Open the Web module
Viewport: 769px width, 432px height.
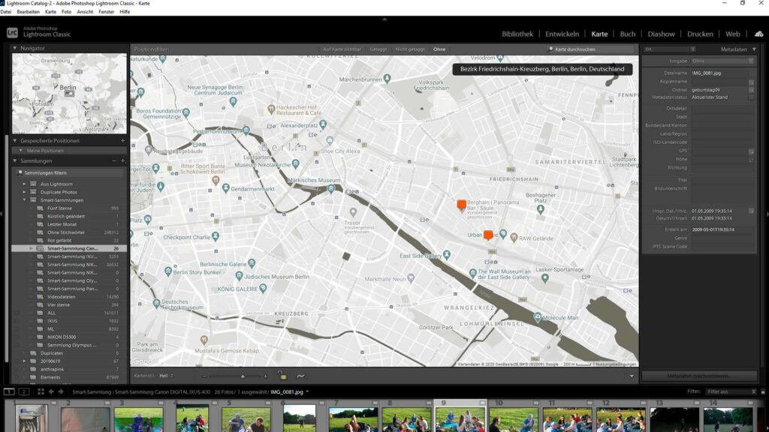[733, 34]
